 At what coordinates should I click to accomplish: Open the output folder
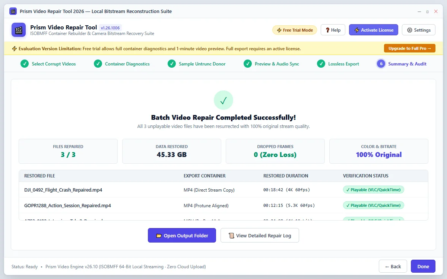(182, 235)
